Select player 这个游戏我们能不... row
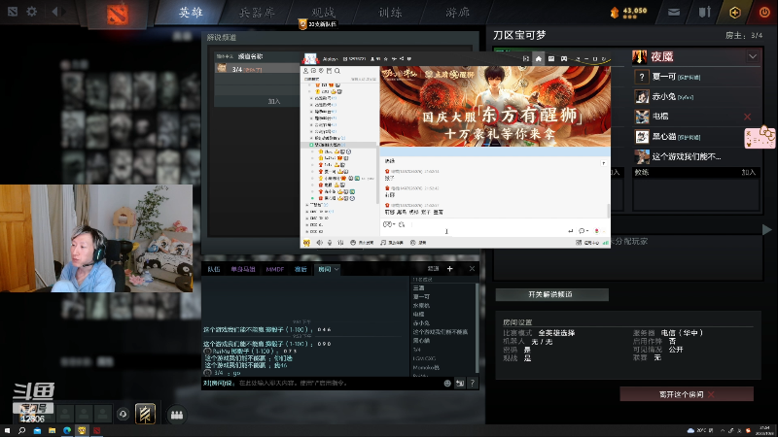 tap(697, 156)
